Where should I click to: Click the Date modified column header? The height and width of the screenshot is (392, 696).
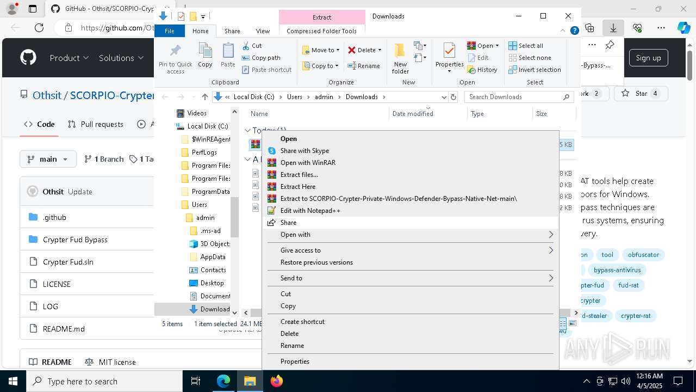[x=413, y=114]
